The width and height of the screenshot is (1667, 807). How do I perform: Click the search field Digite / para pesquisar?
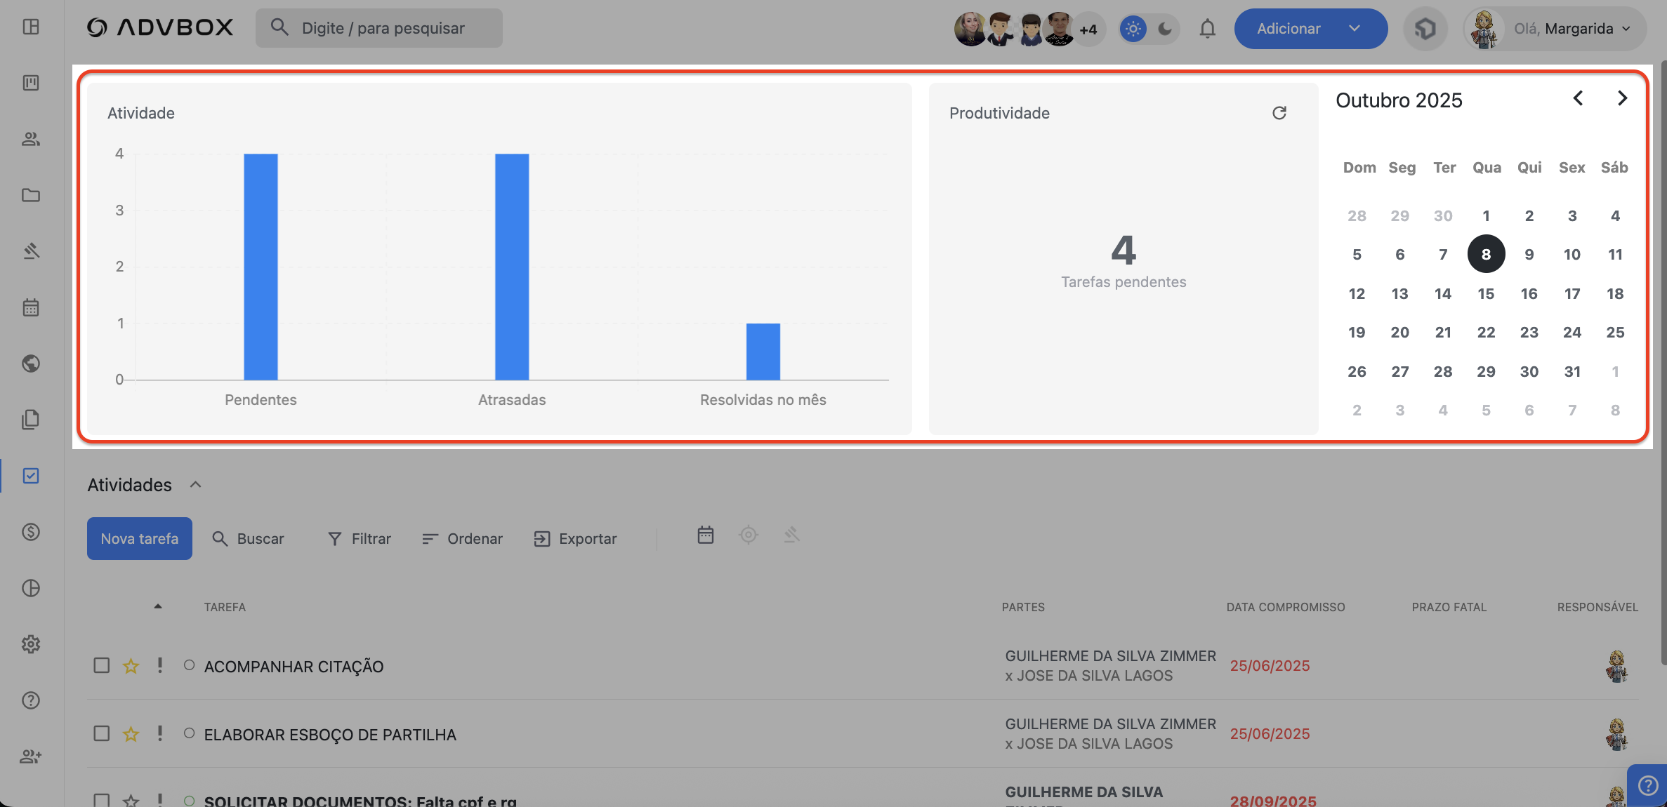379,28
